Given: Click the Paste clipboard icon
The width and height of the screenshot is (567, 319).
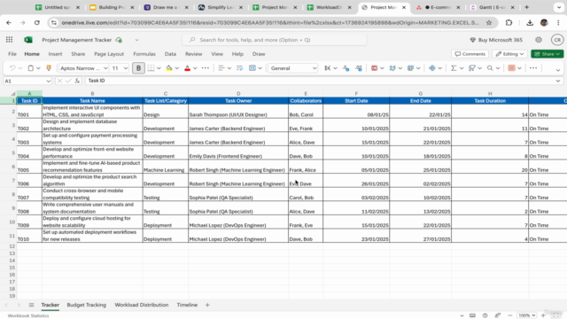Looking at the screenshot, I should (31, 68).
